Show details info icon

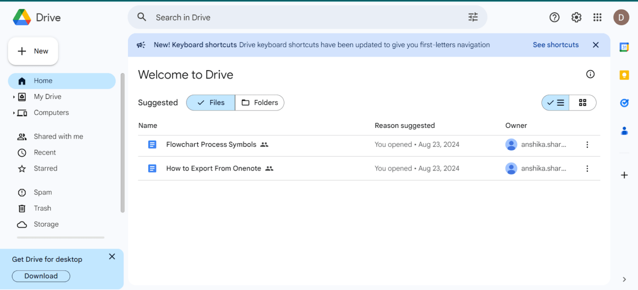click(x=590, y=74)
